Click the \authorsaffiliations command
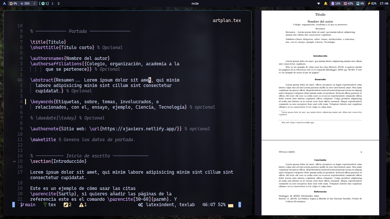The image size is (390, 219). click(56, 64)
